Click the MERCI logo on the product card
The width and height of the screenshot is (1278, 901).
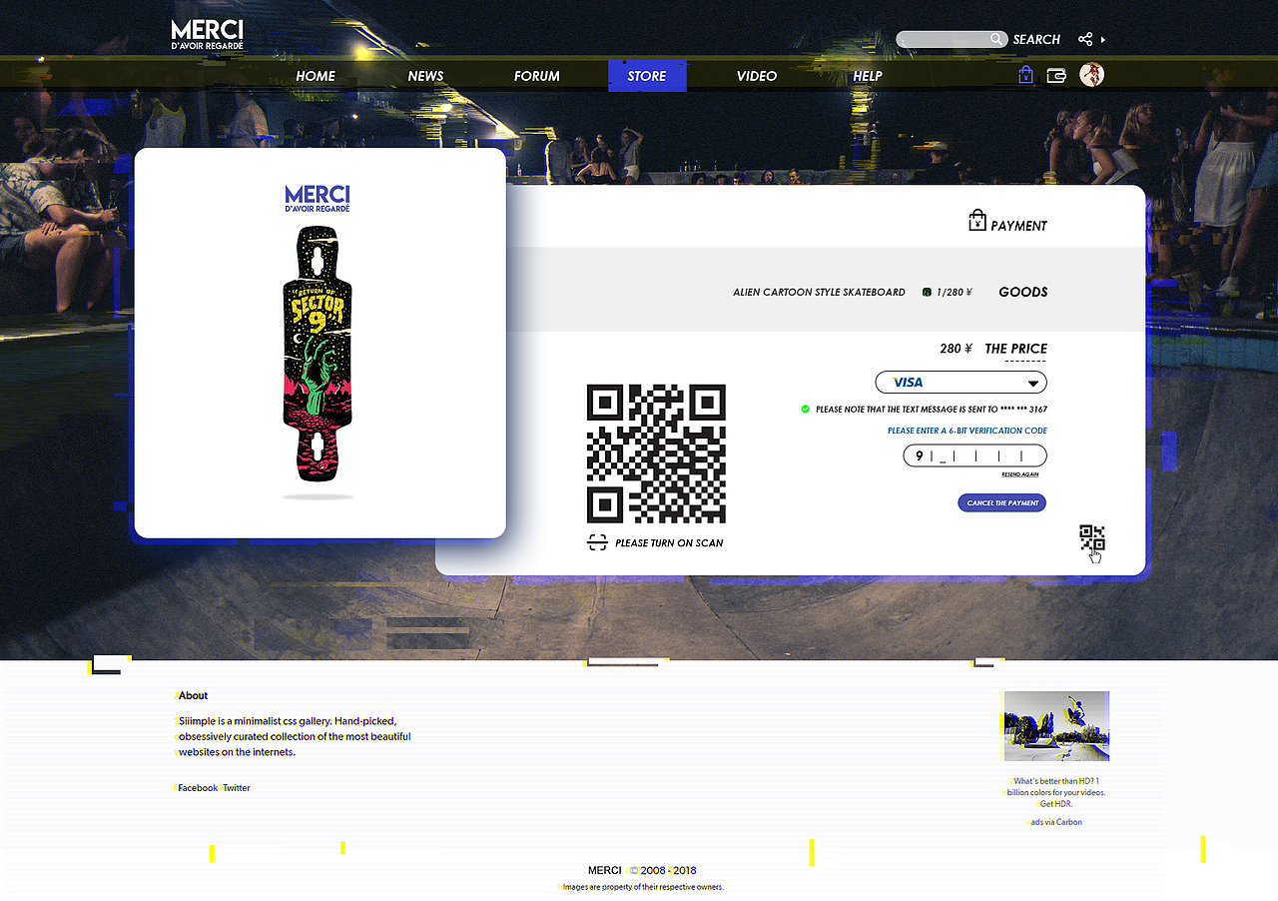click(x=318, y=198)
